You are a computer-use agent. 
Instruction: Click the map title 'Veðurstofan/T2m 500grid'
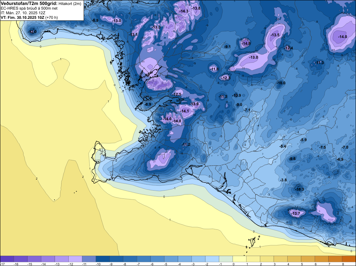click(x=29, y=3)
